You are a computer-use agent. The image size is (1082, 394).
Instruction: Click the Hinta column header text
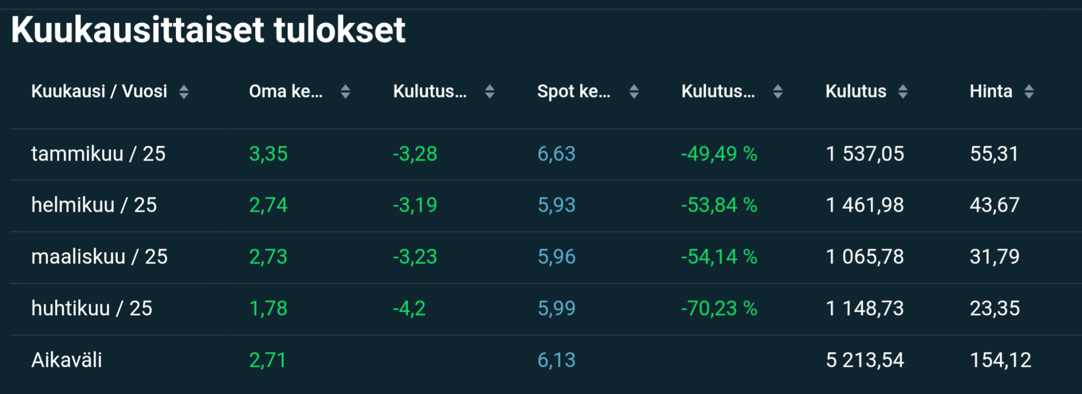(991, 91)
